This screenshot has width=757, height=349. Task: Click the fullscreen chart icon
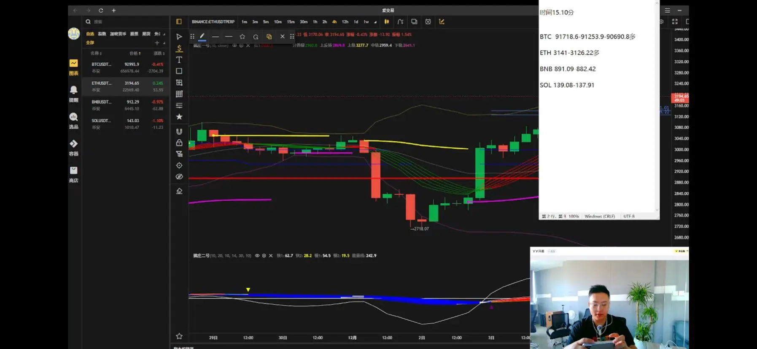[x=675, y=21]
